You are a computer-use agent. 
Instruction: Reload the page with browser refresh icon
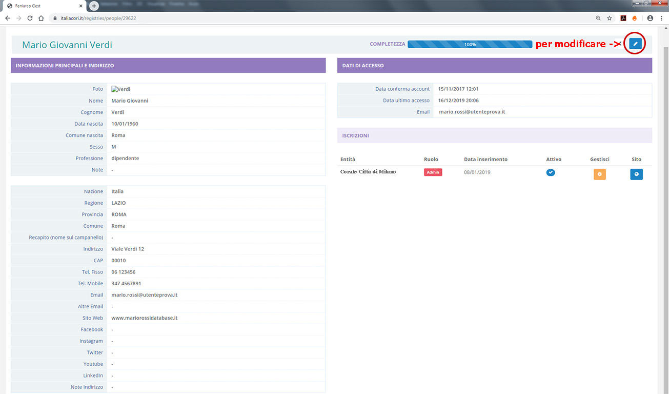click(30, 18)
